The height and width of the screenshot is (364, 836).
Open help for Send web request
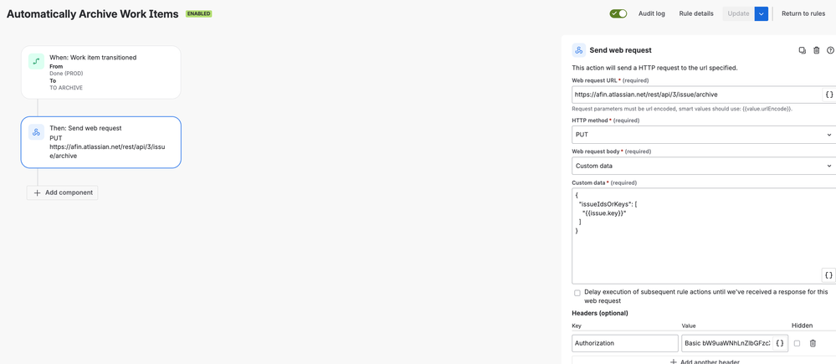830,50
